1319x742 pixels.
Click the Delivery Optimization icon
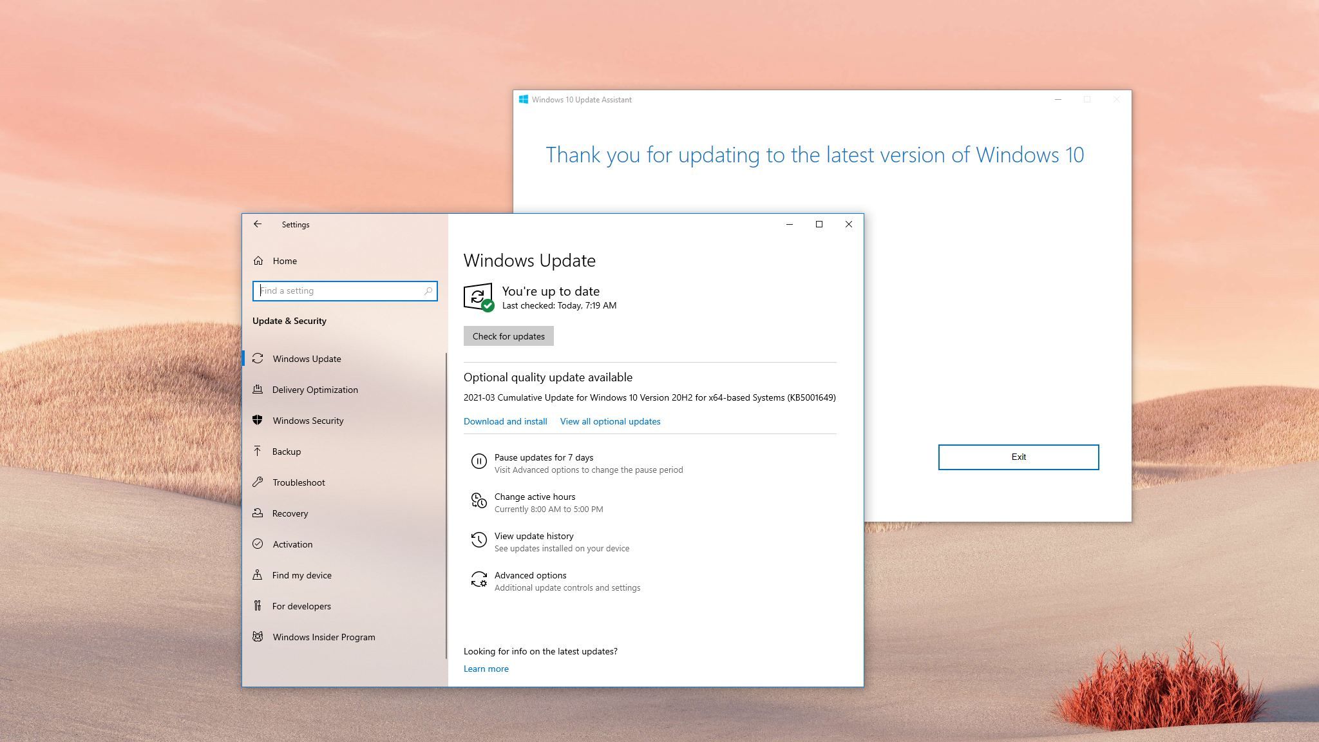click(258, 390)
